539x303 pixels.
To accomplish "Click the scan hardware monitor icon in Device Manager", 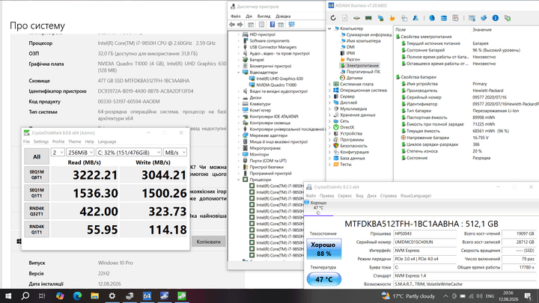I will [291, 25].
